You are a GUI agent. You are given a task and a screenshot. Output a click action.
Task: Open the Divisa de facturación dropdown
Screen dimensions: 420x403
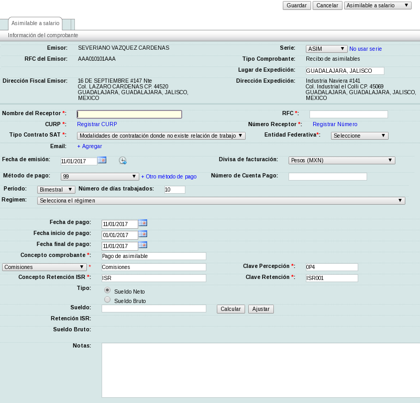pos(341,161)
